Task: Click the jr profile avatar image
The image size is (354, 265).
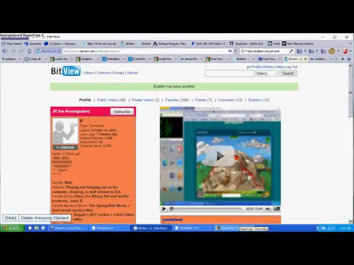Action: (x=65, y=131)
